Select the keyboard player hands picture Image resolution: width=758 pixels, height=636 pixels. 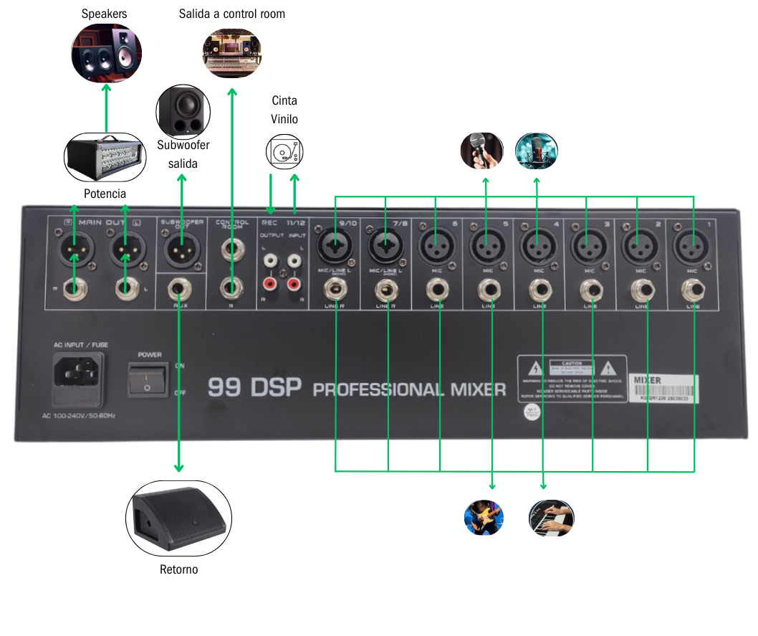tap(551, 518)
